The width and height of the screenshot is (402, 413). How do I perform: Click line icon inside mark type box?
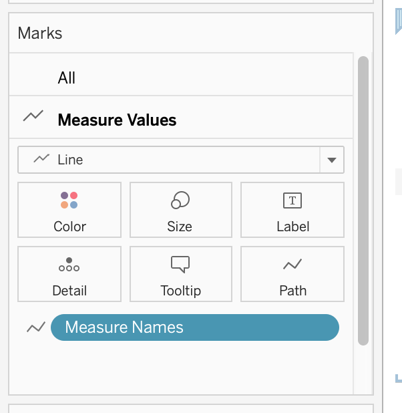point(41,159)
